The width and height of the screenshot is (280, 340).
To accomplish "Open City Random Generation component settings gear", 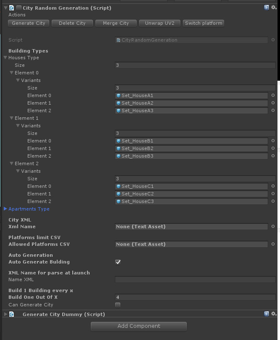I will pyautogui.click(x=274, y=8).
